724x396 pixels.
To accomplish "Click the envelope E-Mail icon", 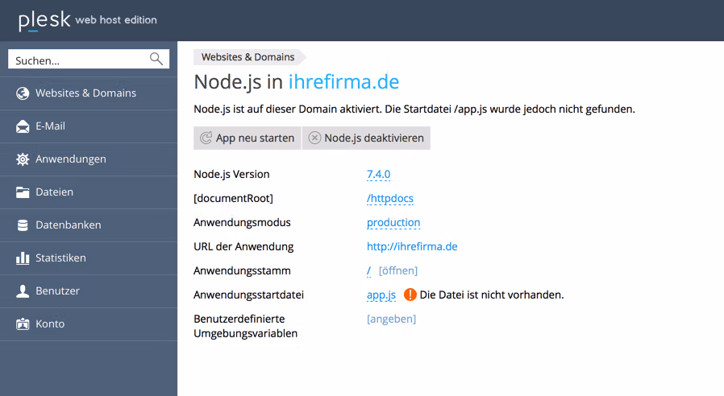I will [x=23, y=126].
